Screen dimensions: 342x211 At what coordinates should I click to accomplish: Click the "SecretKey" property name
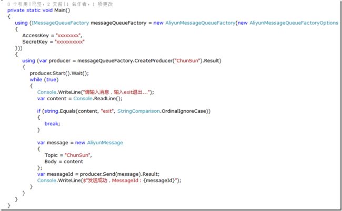tap(35, 42)
